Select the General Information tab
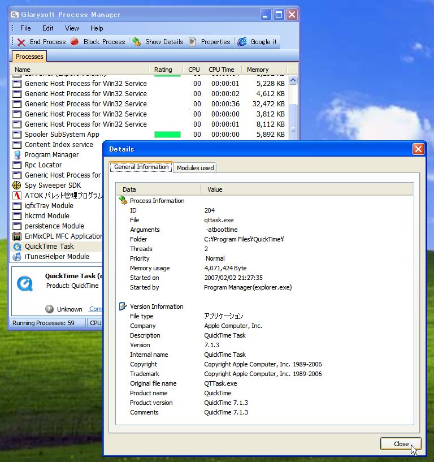The image size is (434, 462). [141, 167]
